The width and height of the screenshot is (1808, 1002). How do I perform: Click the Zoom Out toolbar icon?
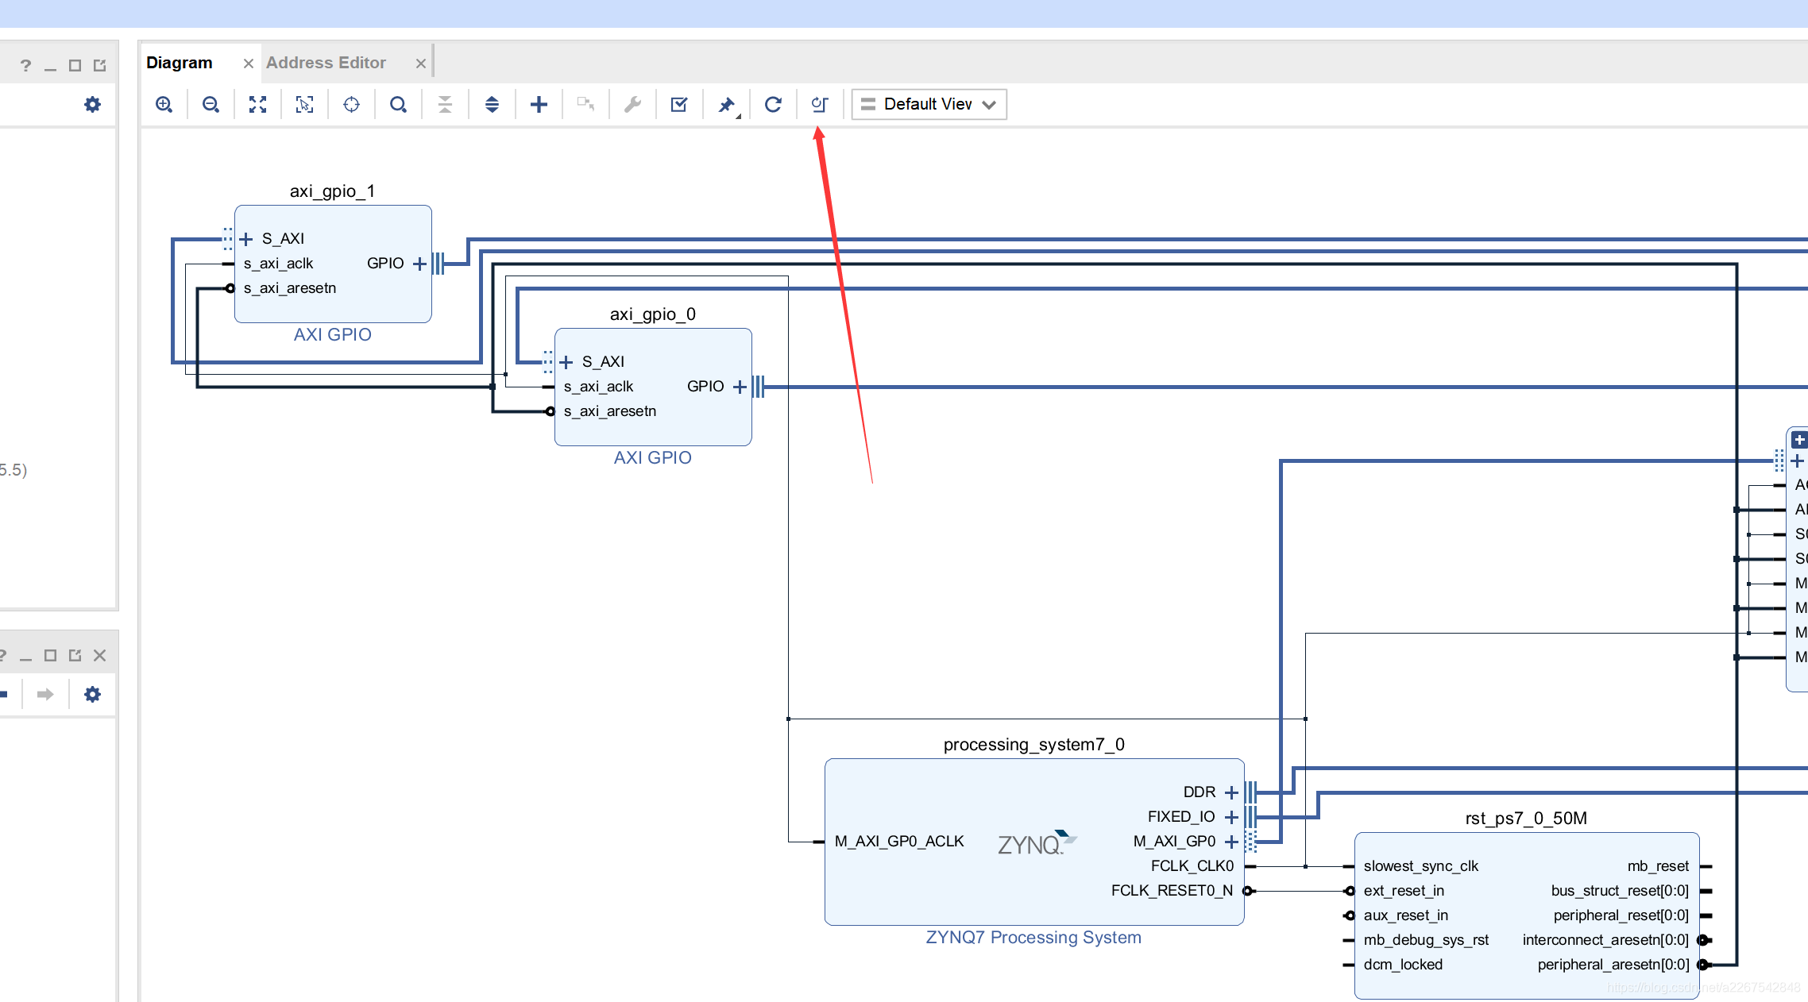click(x=211, y=104)
